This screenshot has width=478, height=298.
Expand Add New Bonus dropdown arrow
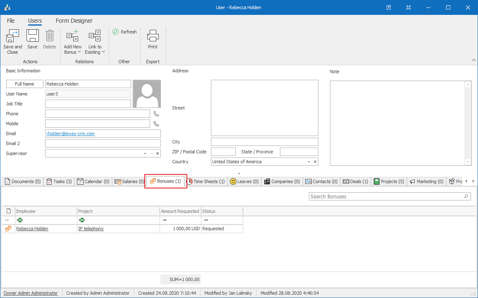tap(79, 52)
